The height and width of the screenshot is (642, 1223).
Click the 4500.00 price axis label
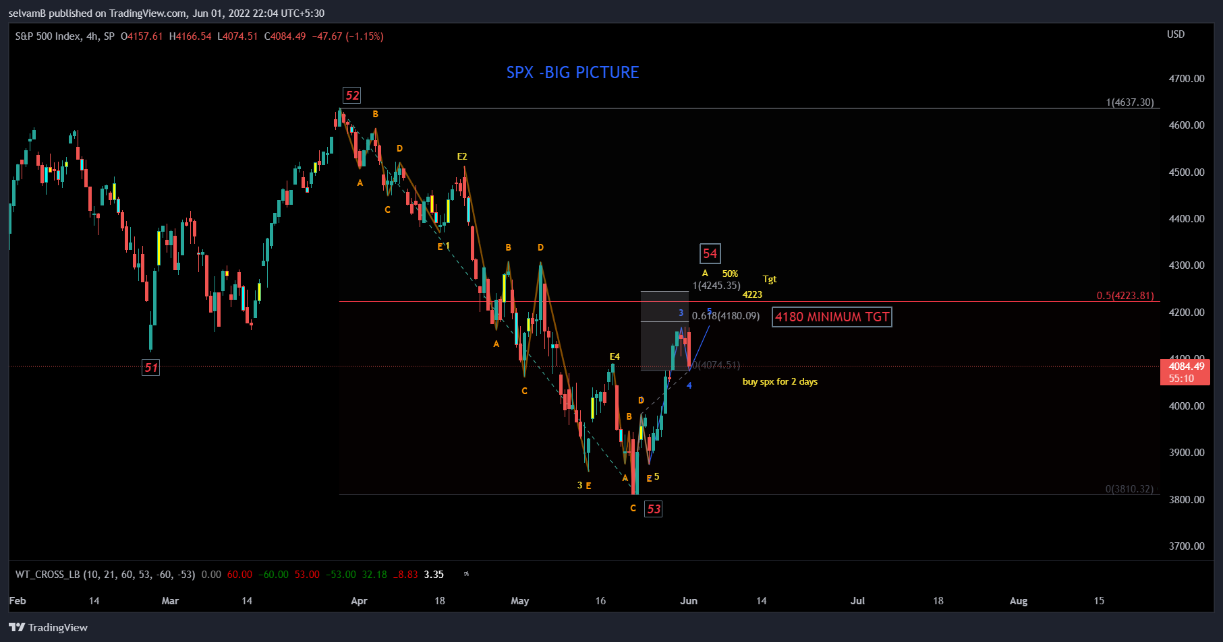pos(1187,172)
